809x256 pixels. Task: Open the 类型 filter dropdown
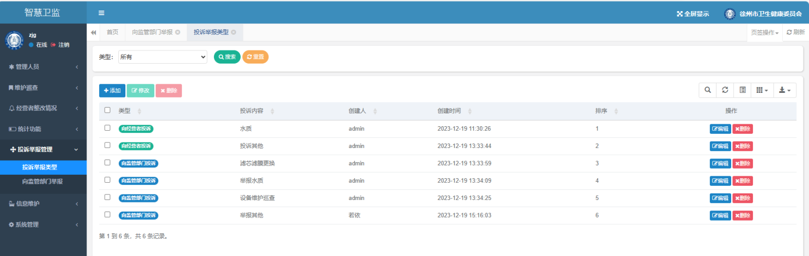click(163, 57)
